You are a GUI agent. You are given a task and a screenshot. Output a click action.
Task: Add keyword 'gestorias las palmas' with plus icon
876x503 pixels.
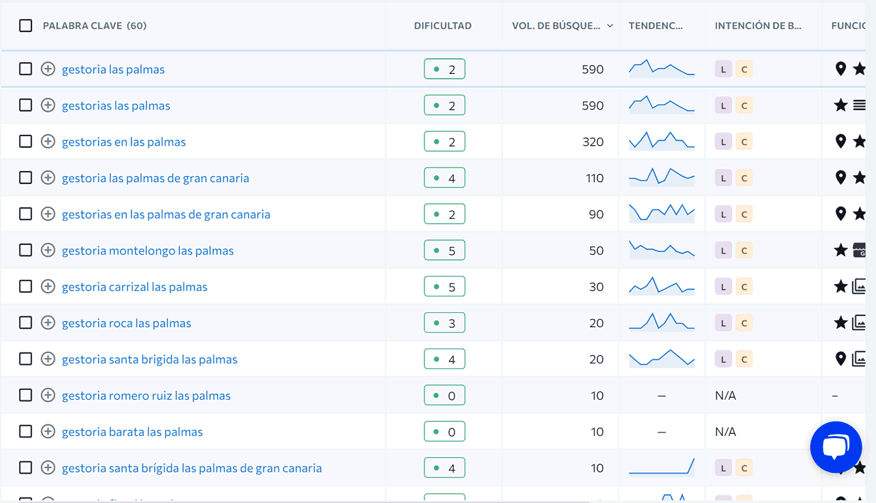[48, 105]
